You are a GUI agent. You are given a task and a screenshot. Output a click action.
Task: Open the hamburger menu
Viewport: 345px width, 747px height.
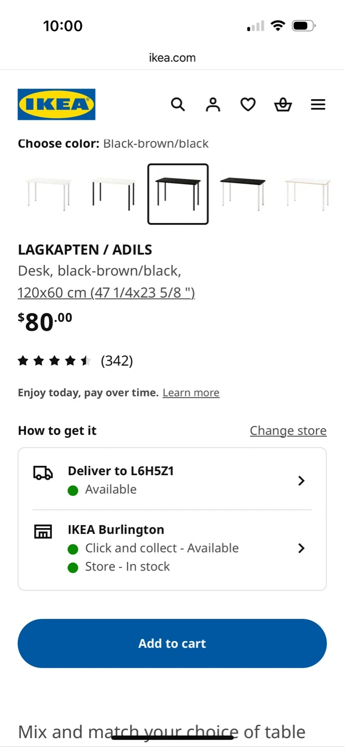[x=318, y=105]
